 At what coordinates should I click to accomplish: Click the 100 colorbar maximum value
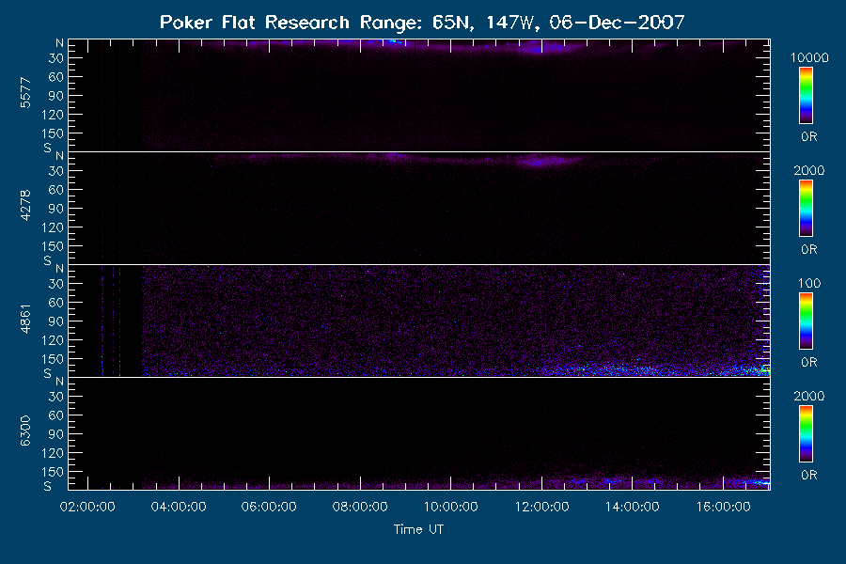pyautogui.click(x=809, y=283)
